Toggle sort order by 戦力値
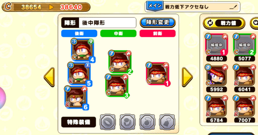 click(224, 23)
